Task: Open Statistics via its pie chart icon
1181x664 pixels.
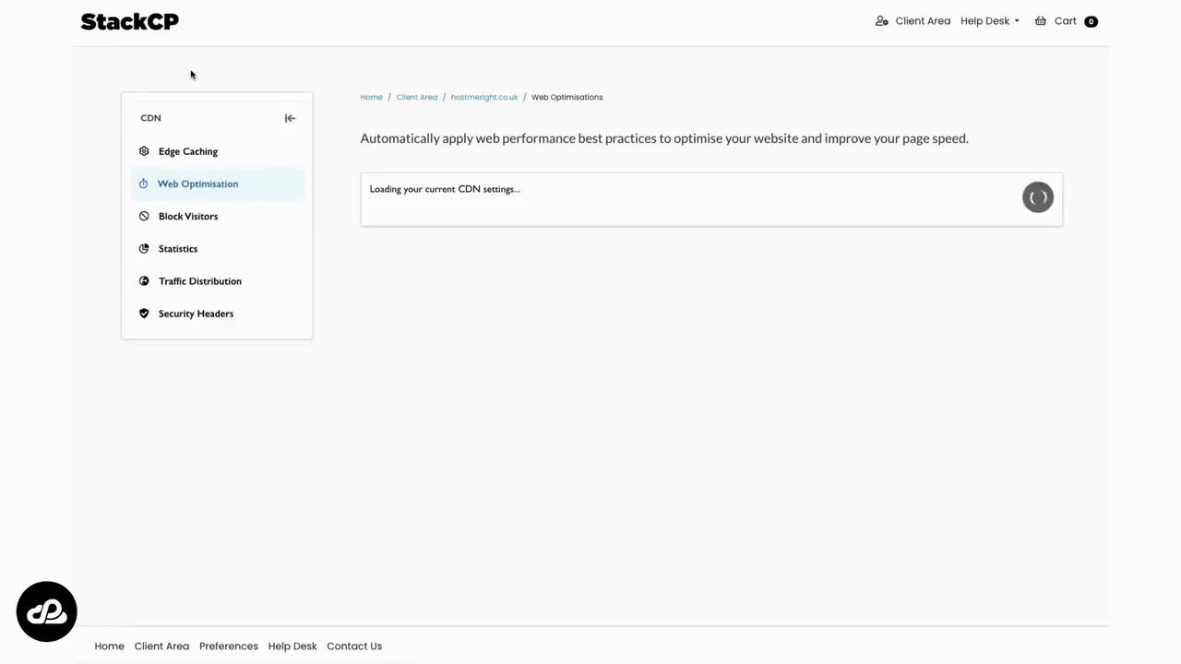Action: (144, 248)
